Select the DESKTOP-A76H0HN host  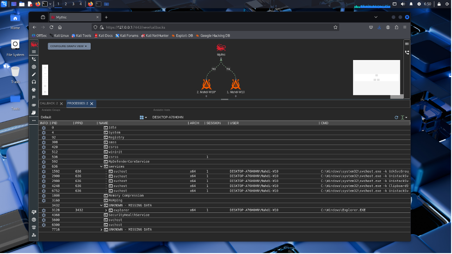pos(168,117)
